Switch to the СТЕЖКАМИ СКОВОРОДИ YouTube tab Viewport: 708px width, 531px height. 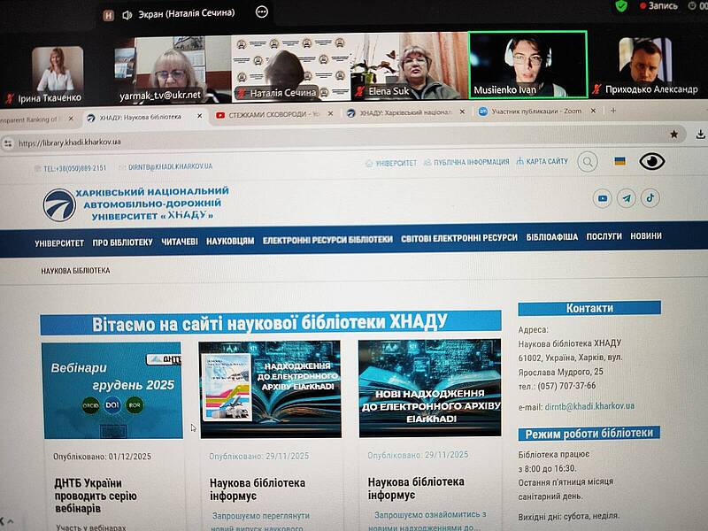point(272,115)
